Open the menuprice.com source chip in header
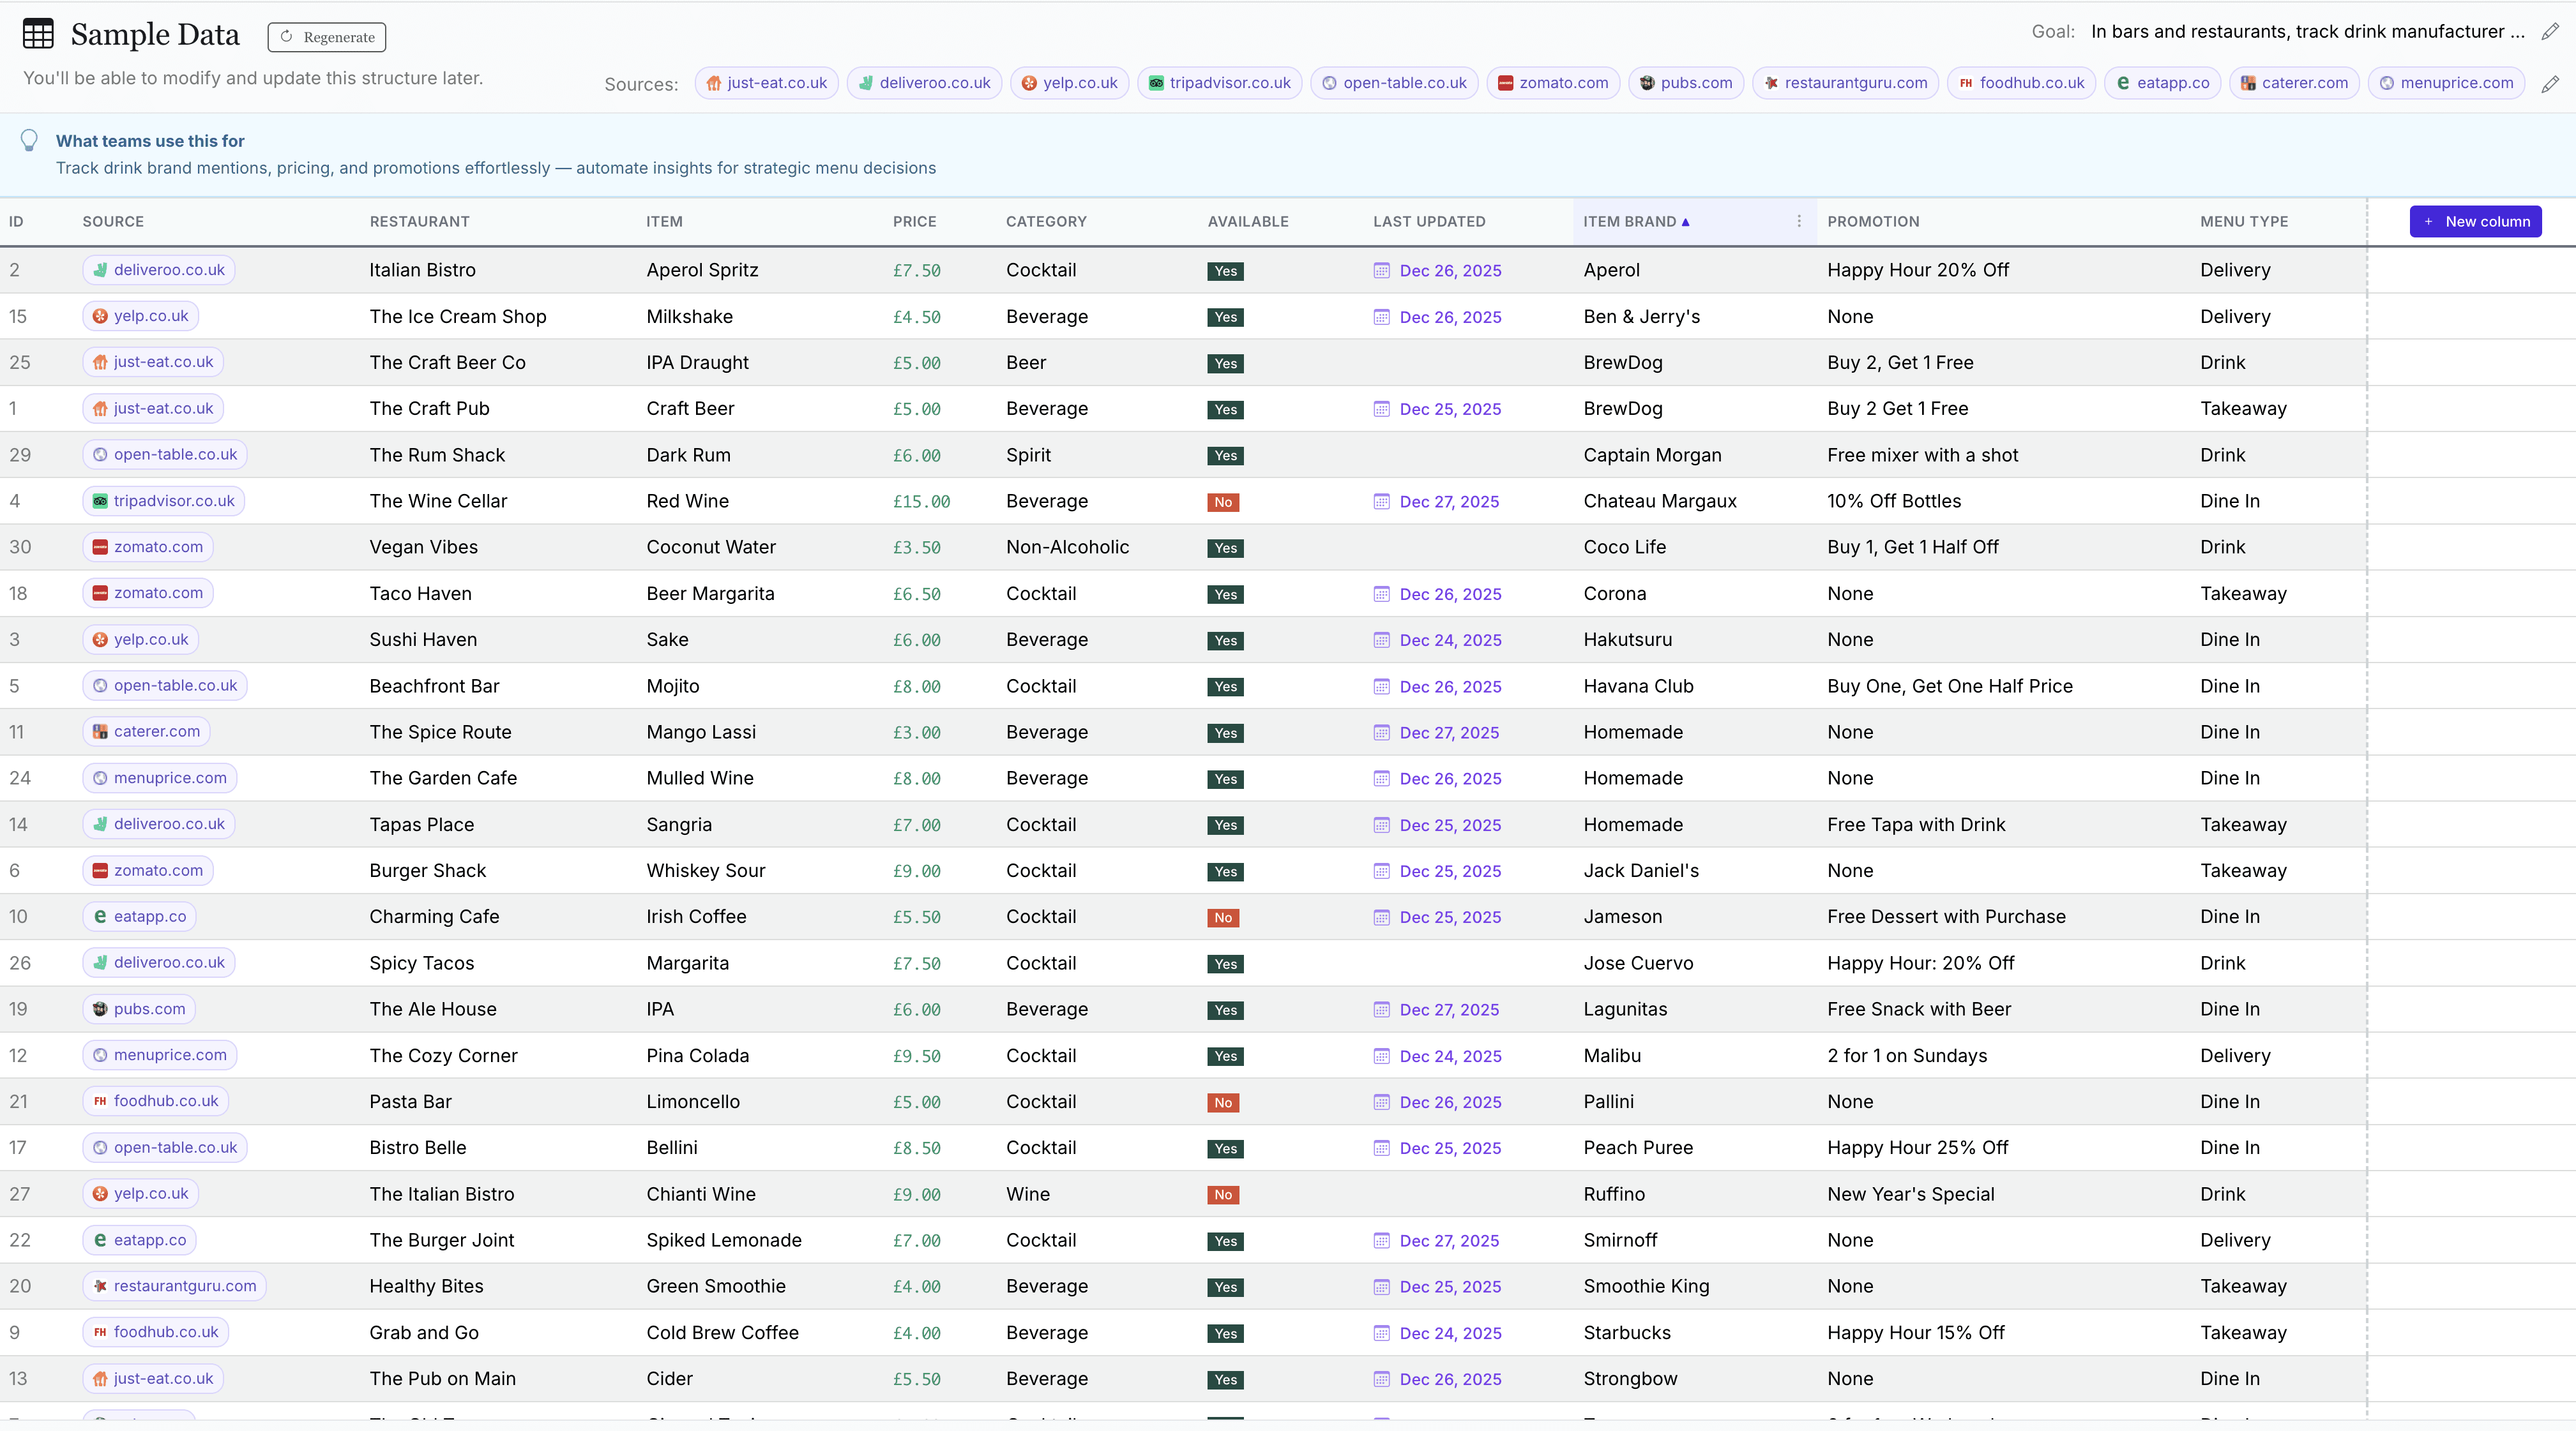Viewport: 2576px width, 1431px height. (x=2446, y=83)
